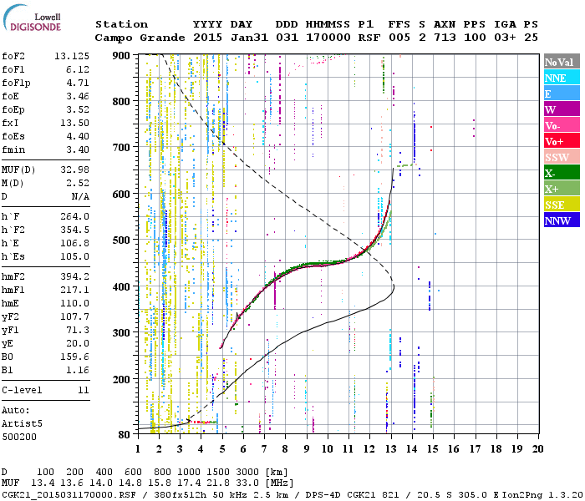Click the 500200 version number
The height and width of the screenshot is (501, 585).
coord(19,438)
